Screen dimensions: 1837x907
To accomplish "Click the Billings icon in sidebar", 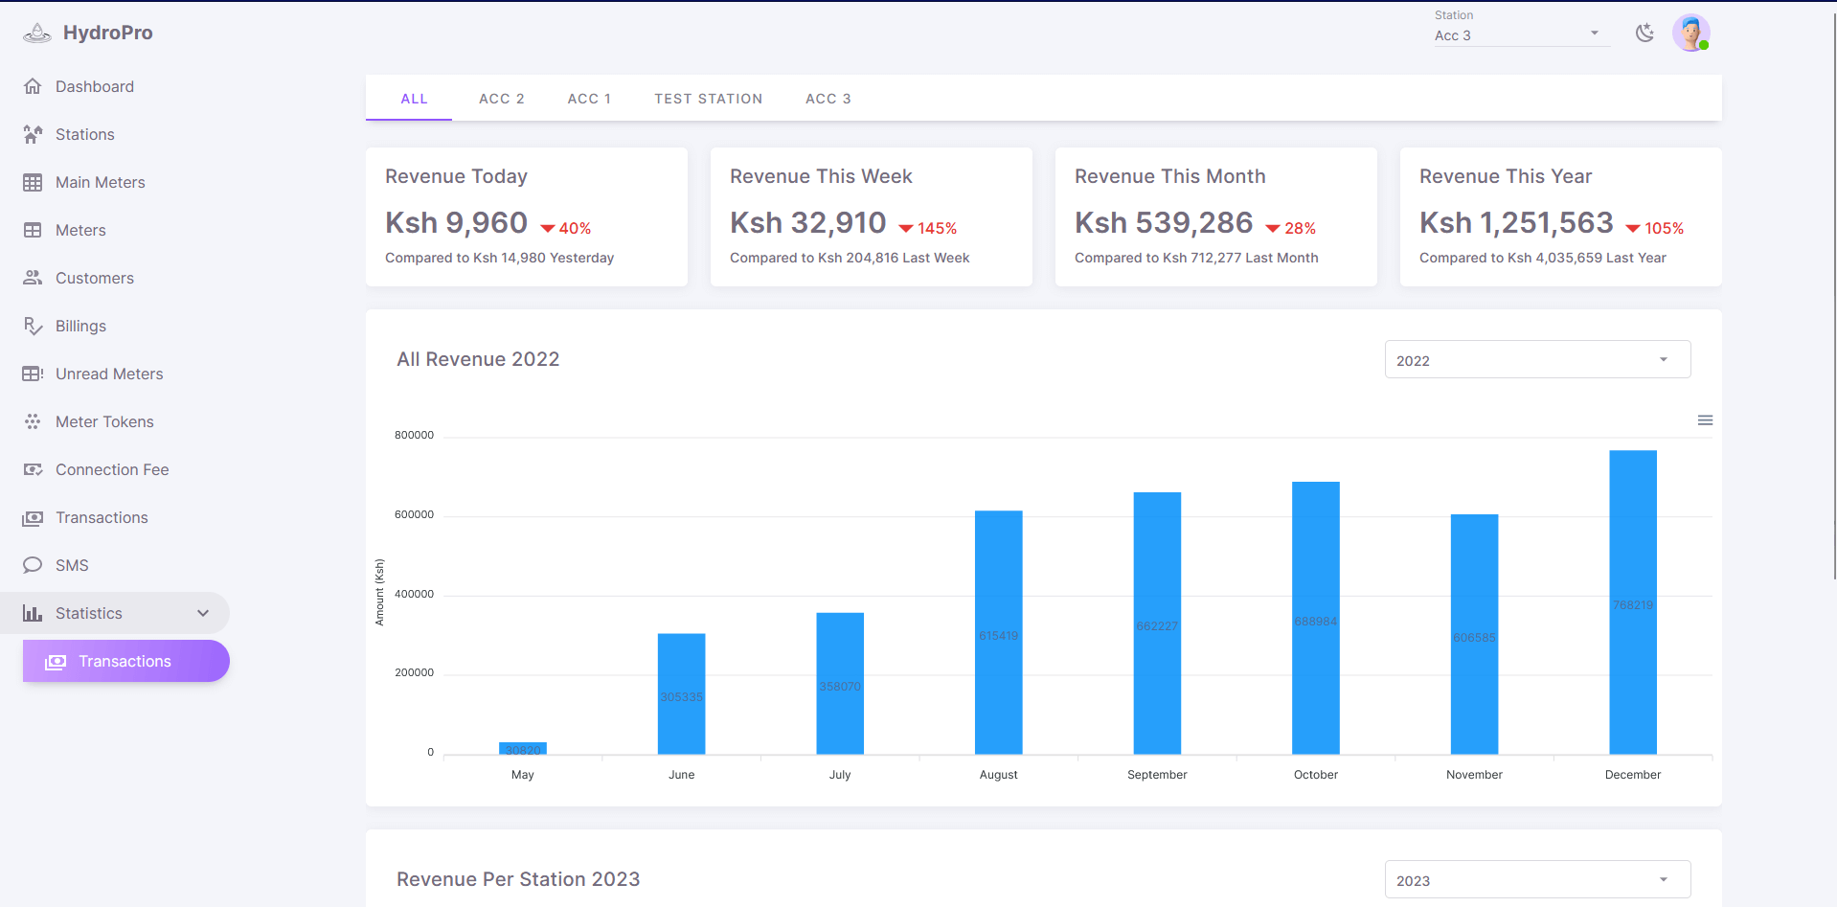I will 33,326.
